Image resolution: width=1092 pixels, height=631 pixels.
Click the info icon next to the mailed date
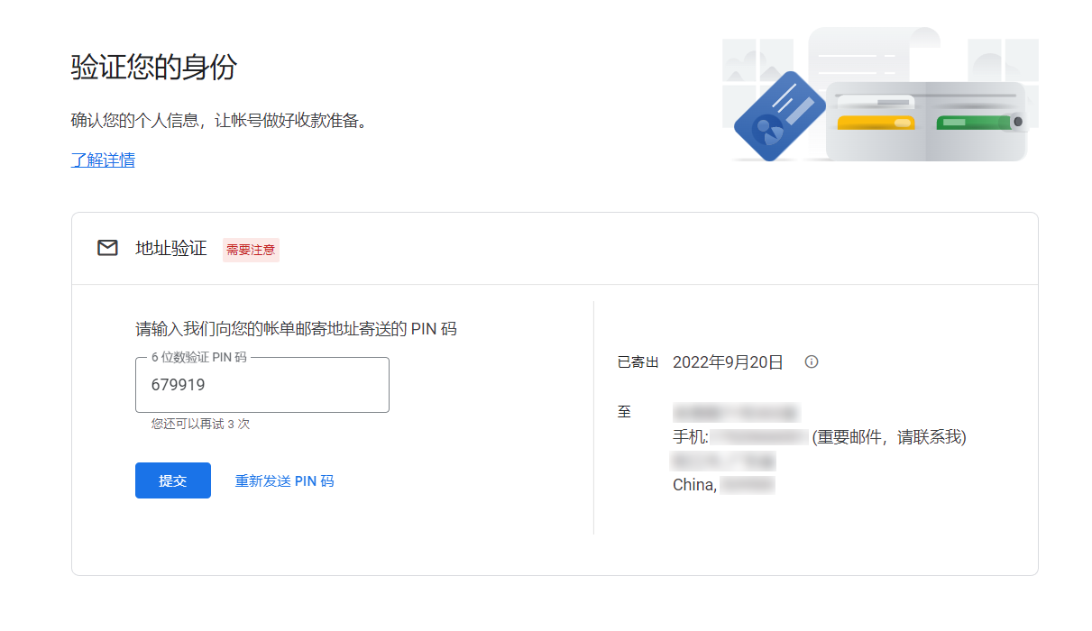coord(812,362)
